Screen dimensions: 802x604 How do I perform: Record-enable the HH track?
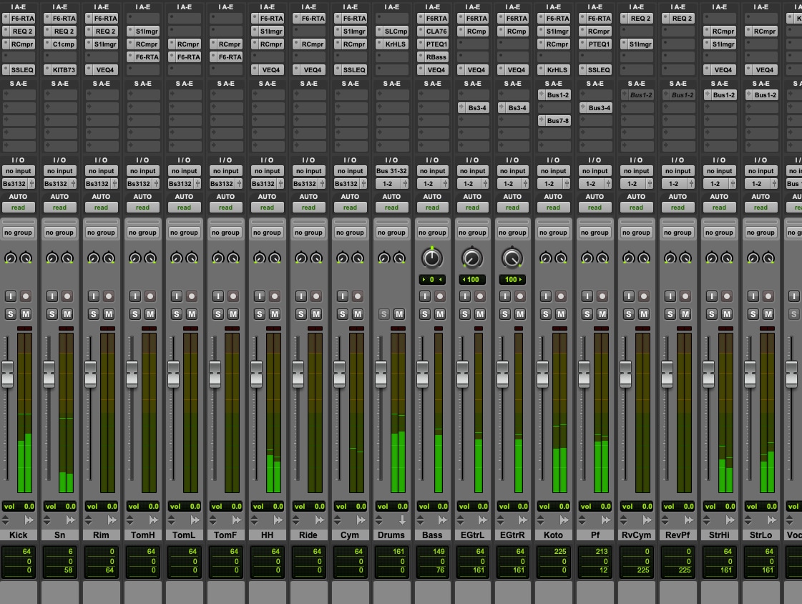click(x=275, y=296)
